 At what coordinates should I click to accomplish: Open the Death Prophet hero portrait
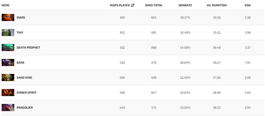(8, 47)
